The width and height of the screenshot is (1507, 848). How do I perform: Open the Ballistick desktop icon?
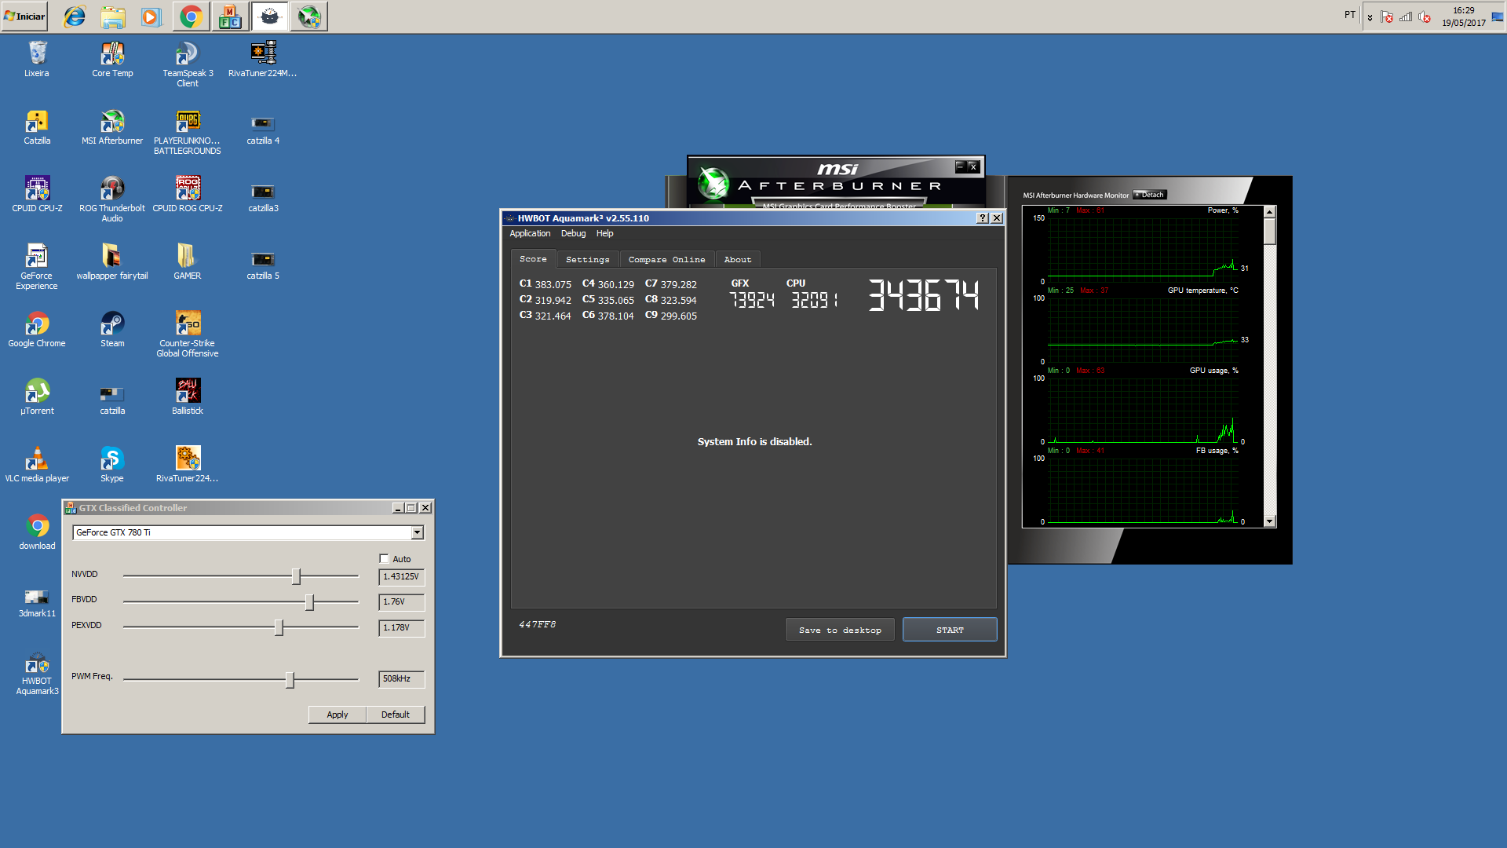(x=188, y=397)
